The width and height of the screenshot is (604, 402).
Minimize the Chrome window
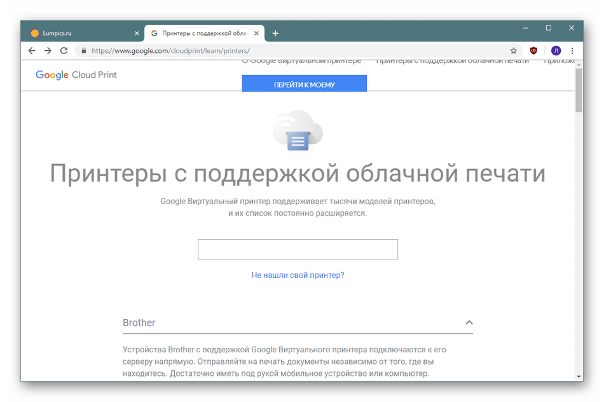[525, 28]
